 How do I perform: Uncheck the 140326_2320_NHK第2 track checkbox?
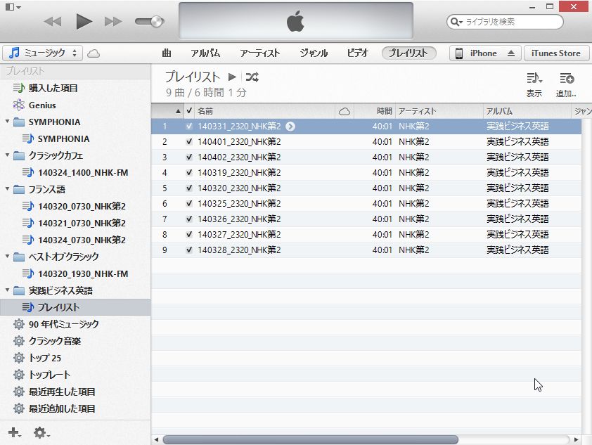coord(189,219)
